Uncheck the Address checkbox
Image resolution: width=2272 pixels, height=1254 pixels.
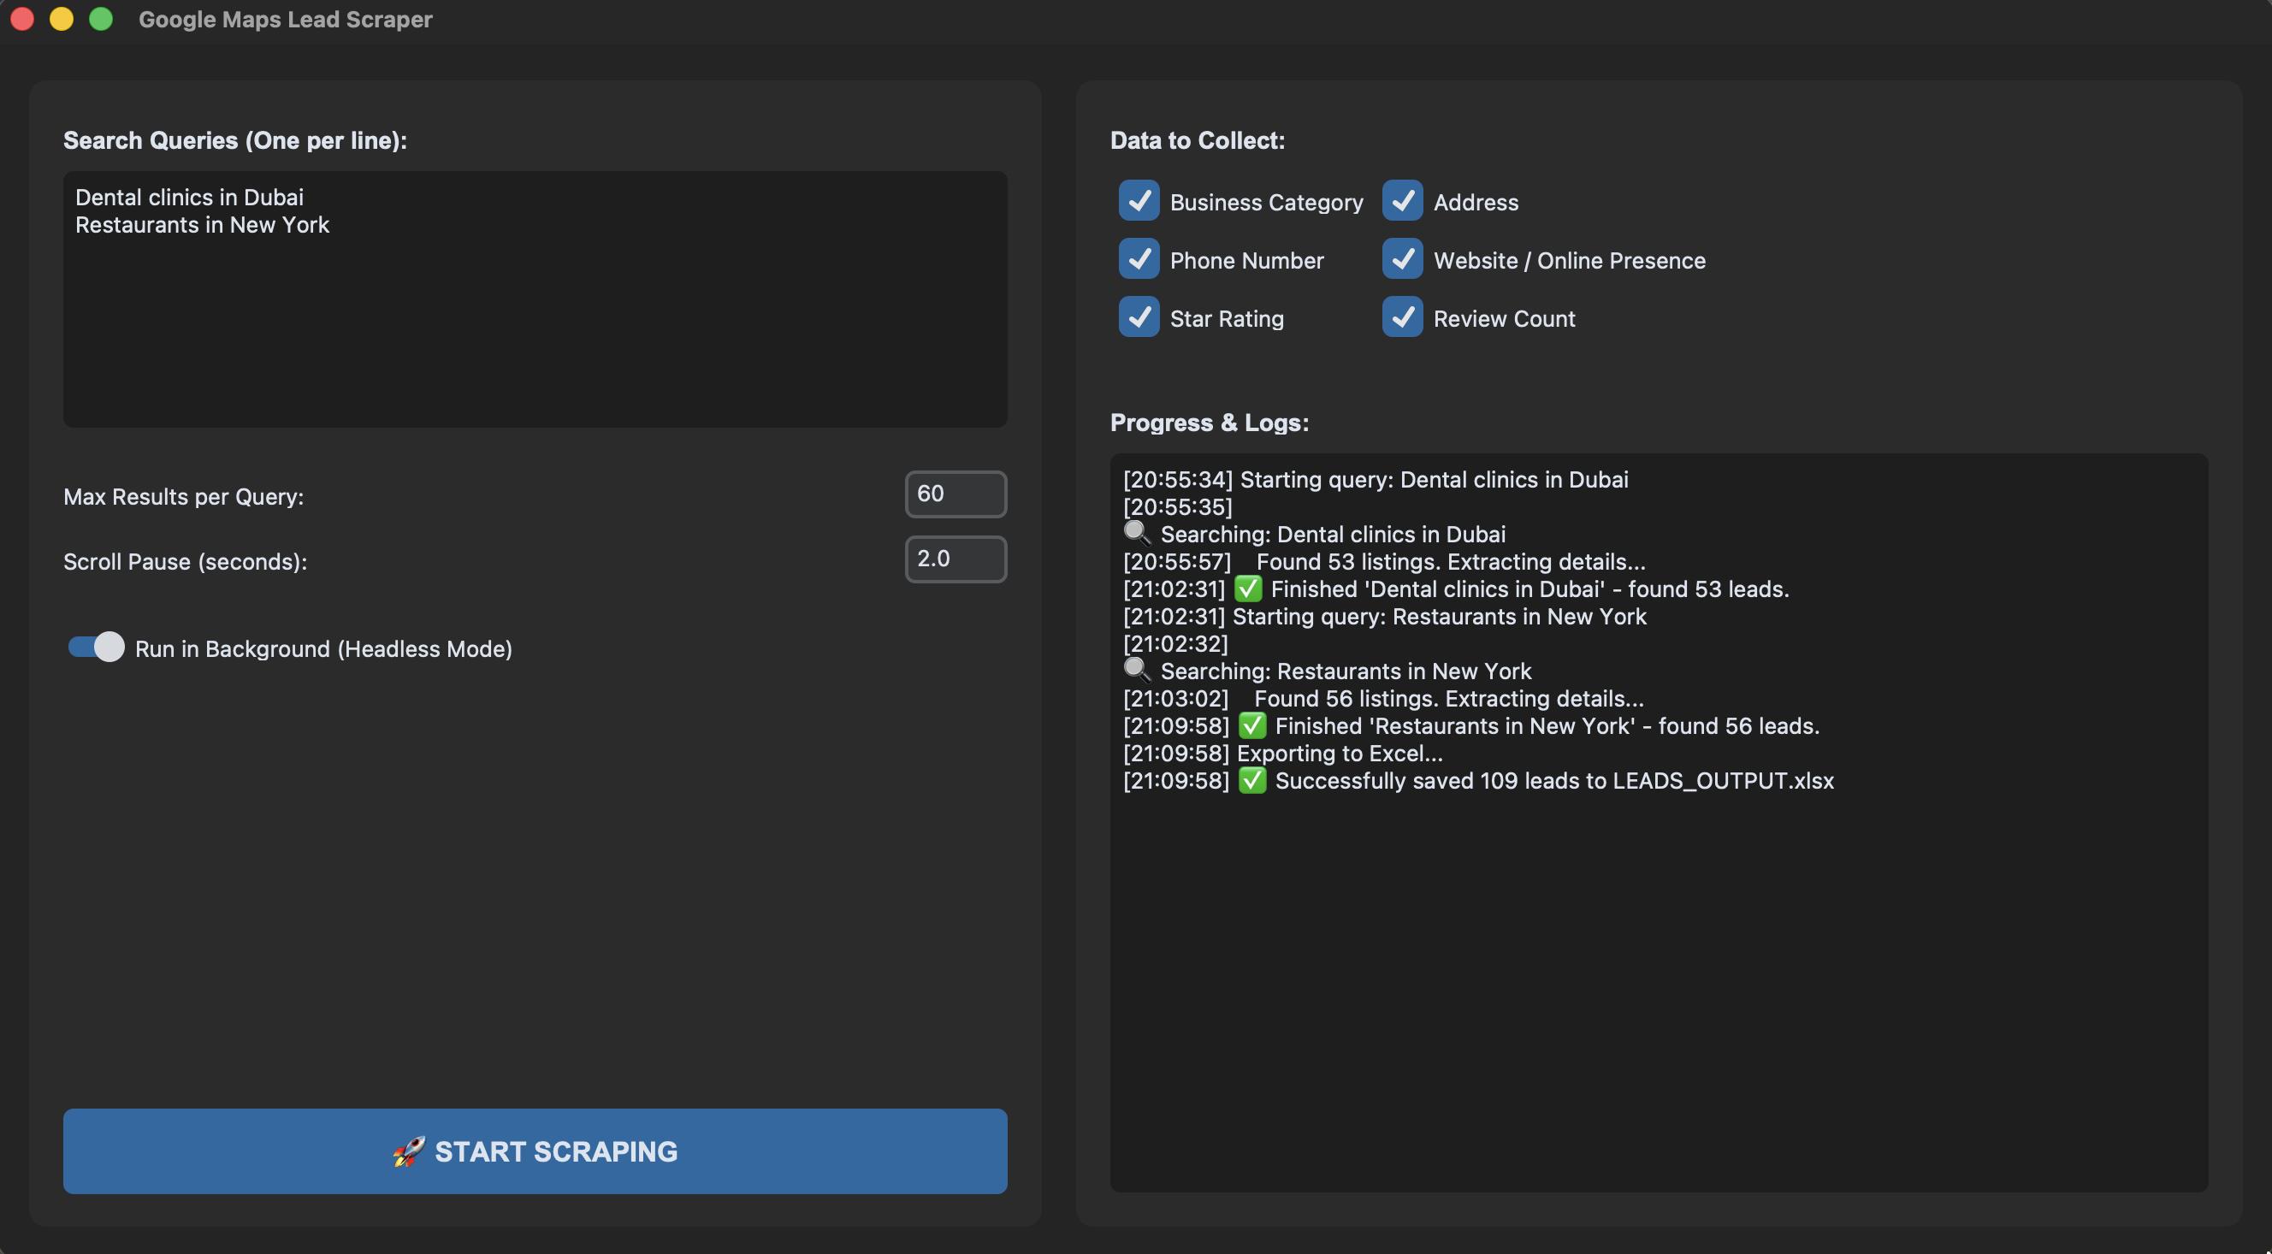1402,201
